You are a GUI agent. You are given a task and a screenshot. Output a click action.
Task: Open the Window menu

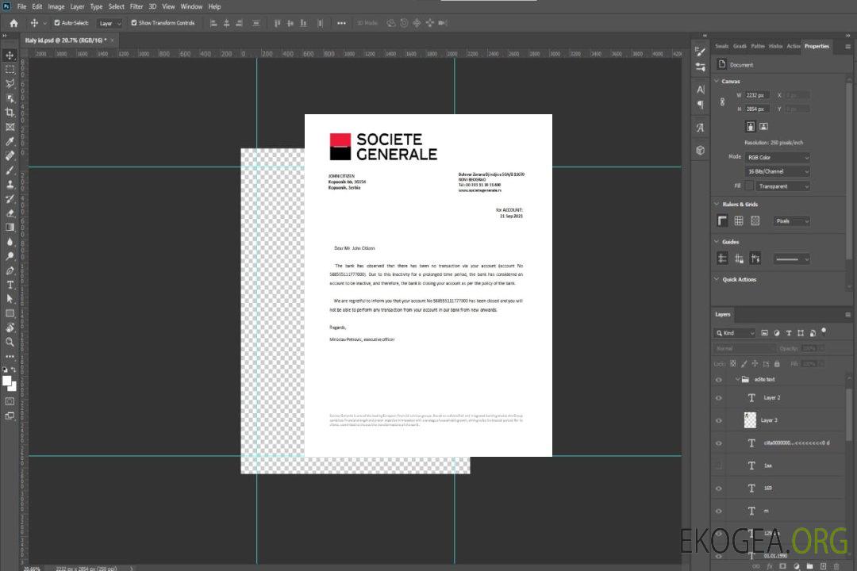pos(191,6)
